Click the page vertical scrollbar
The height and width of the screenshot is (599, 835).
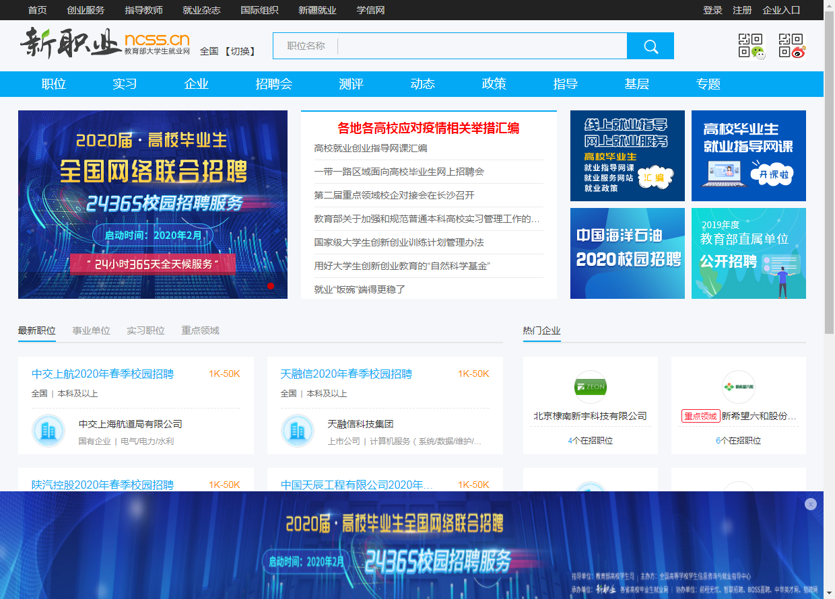pos(829,202)
